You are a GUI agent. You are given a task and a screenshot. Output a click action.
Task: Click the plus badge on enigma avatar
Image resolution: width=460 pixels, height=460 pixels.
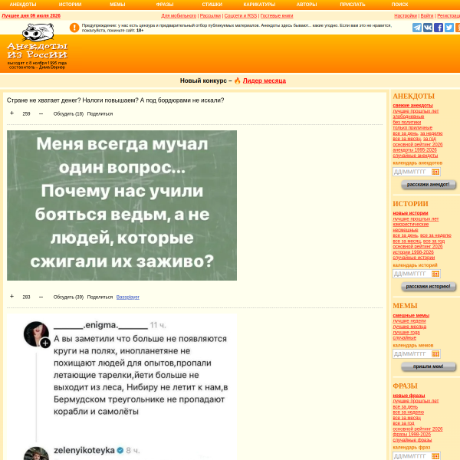[x=45, y=343]
